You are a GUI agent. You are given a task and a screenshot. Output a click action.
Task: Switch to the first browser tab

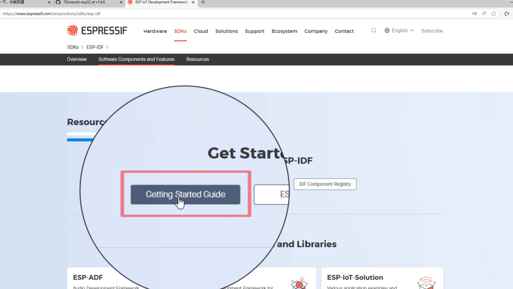[23, 2]
